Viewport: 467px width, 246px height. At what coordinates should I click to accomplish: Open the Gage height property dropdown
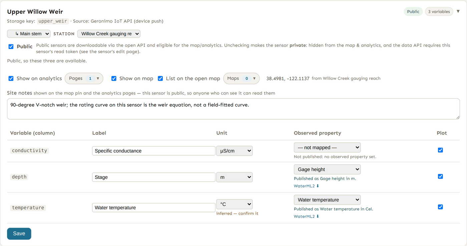tap(327, 169)
